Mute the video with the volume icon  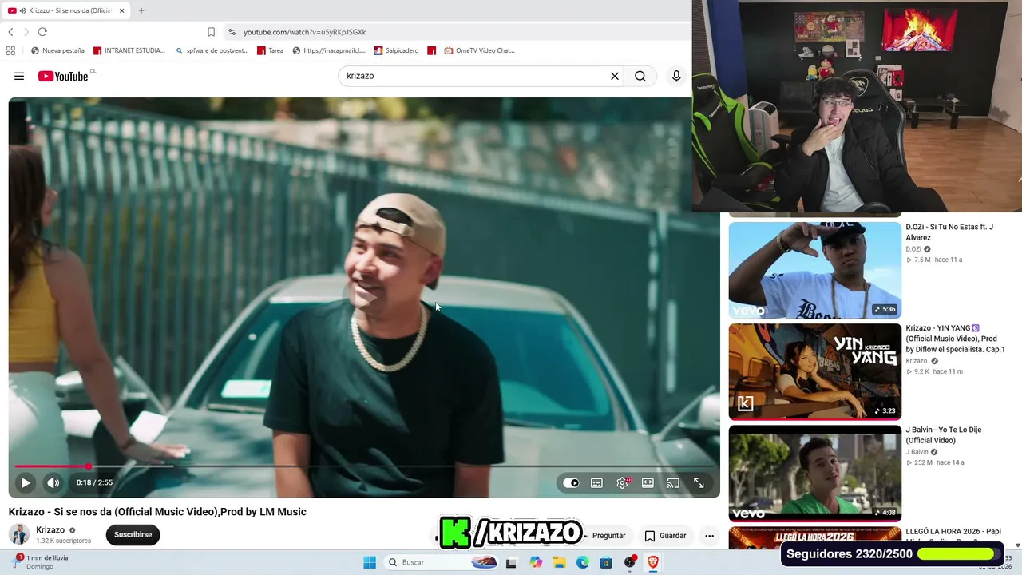pos(53,482)
